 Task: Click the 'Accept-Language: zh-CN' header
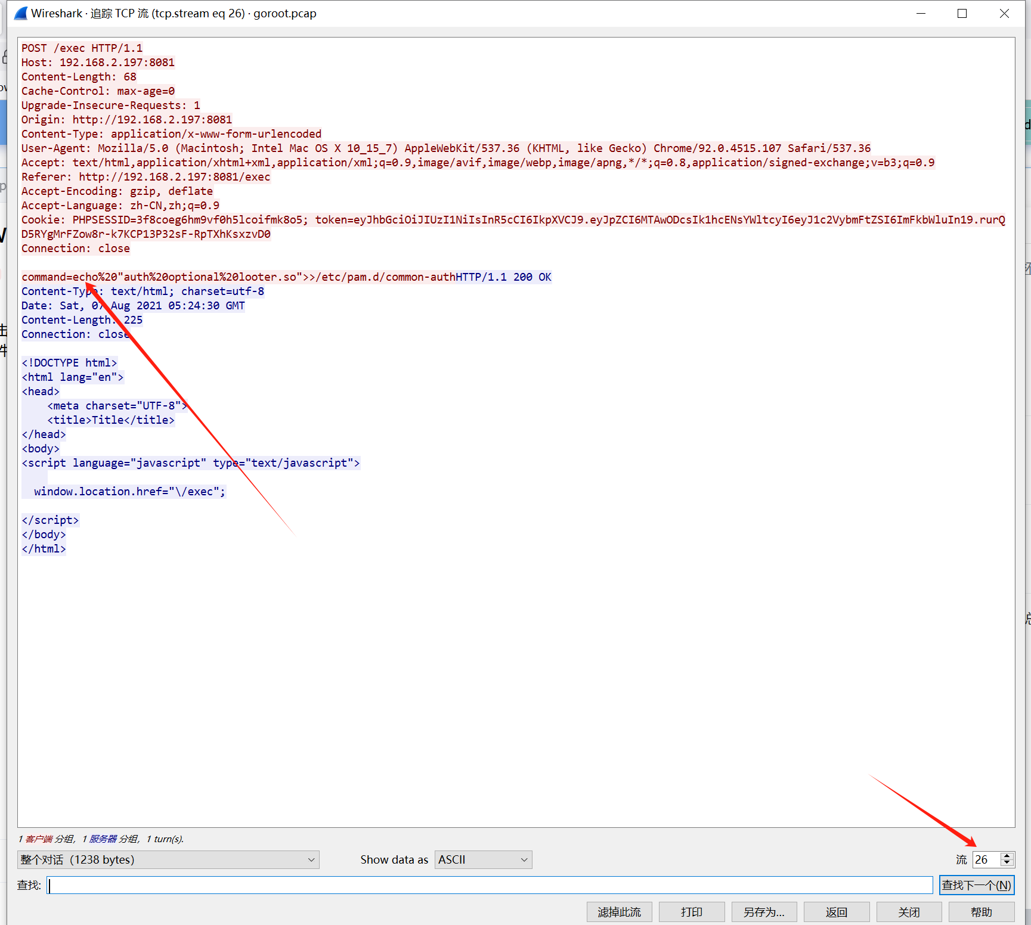pos(120,206)
